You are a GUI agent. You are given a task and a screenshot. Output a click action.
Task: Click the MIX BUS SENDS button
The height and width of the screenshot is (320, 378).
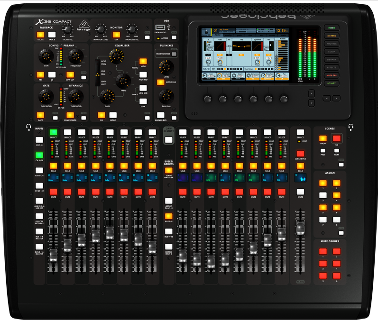(x=174, y=54)
